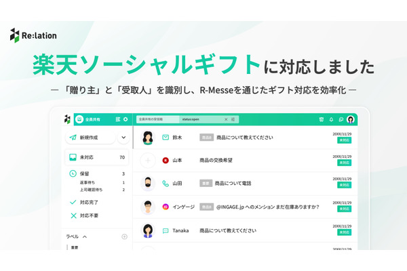Click the 未対応 status badge on Tanaka's row
Viewport: 407px width, 271px height.
(344, 232)
